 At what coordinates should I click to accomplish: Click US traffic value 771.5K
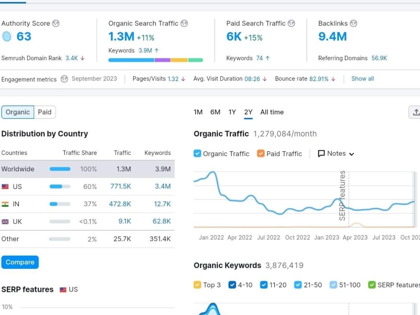(121, 186)
